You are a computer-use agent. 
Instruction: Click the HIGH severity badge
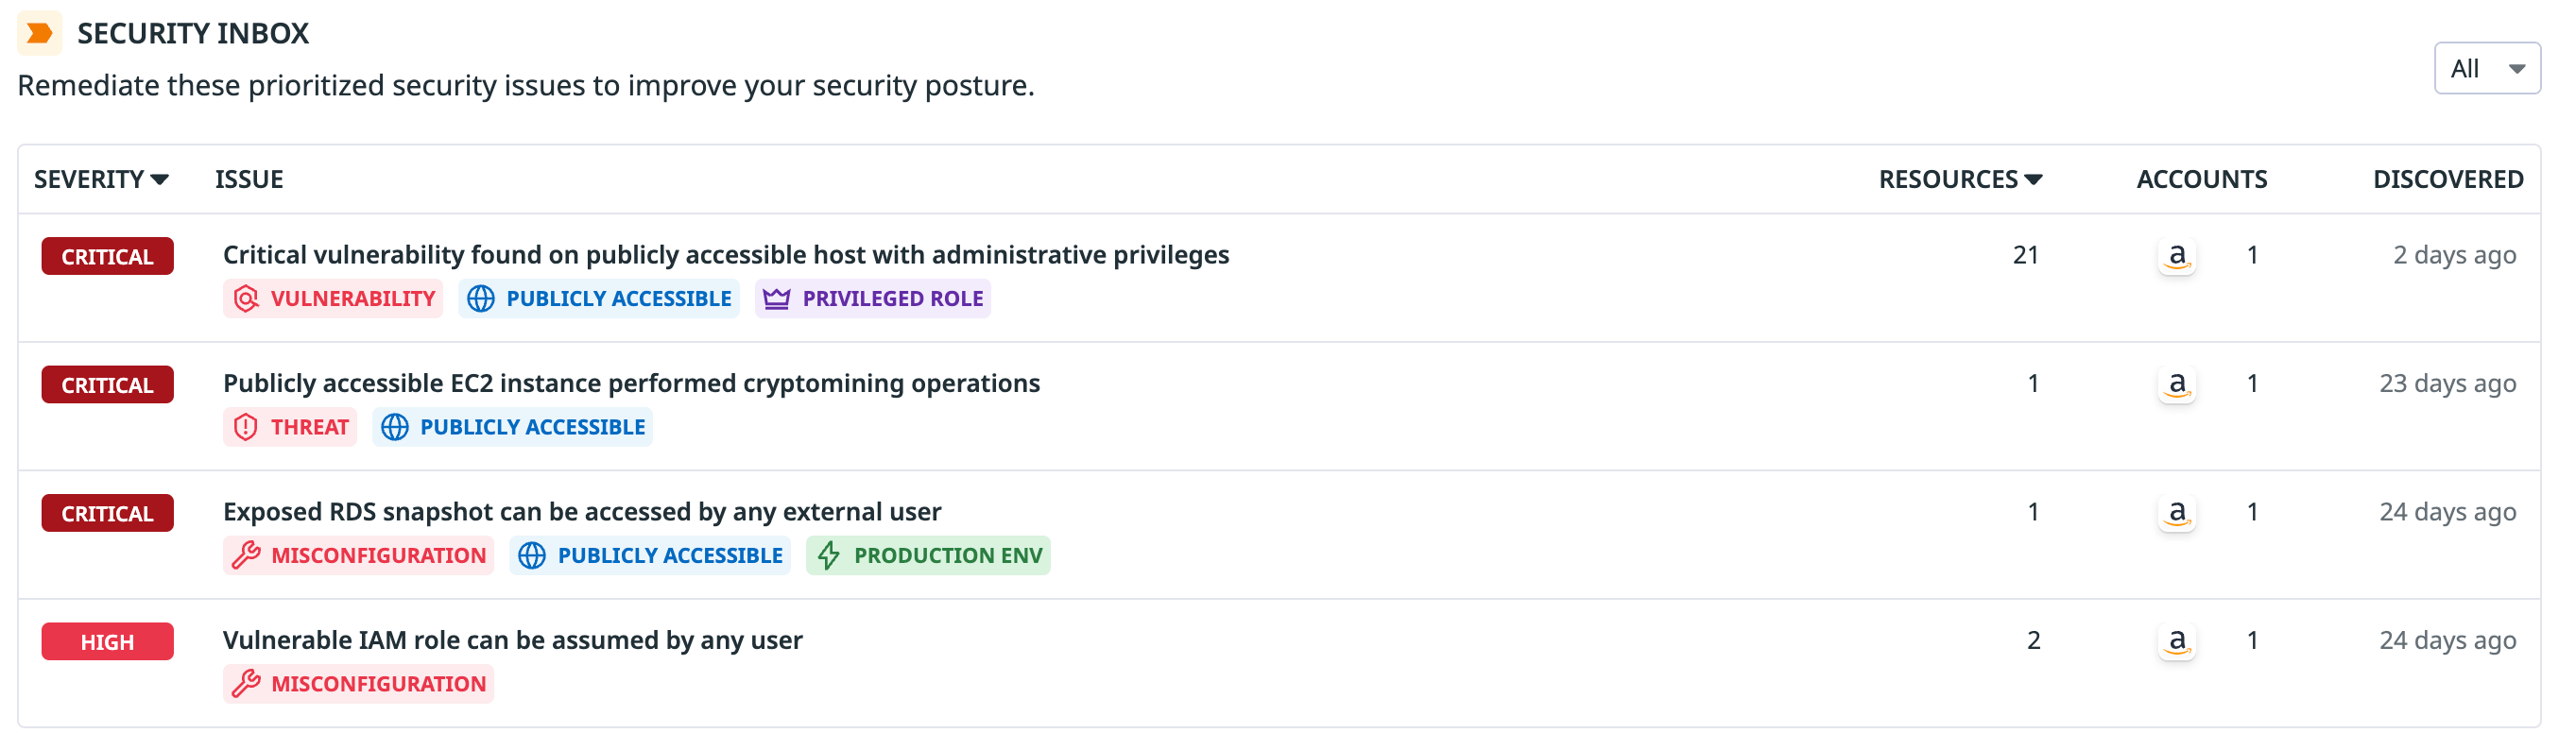107,642
